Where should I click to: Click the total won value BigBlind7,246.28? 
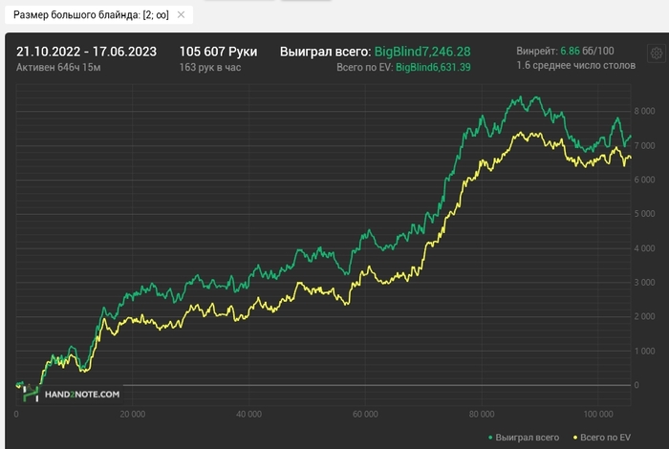point(422,52)
